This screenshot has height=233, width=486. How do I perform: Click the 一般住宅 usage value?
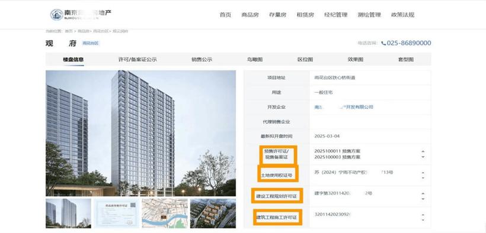323,92
